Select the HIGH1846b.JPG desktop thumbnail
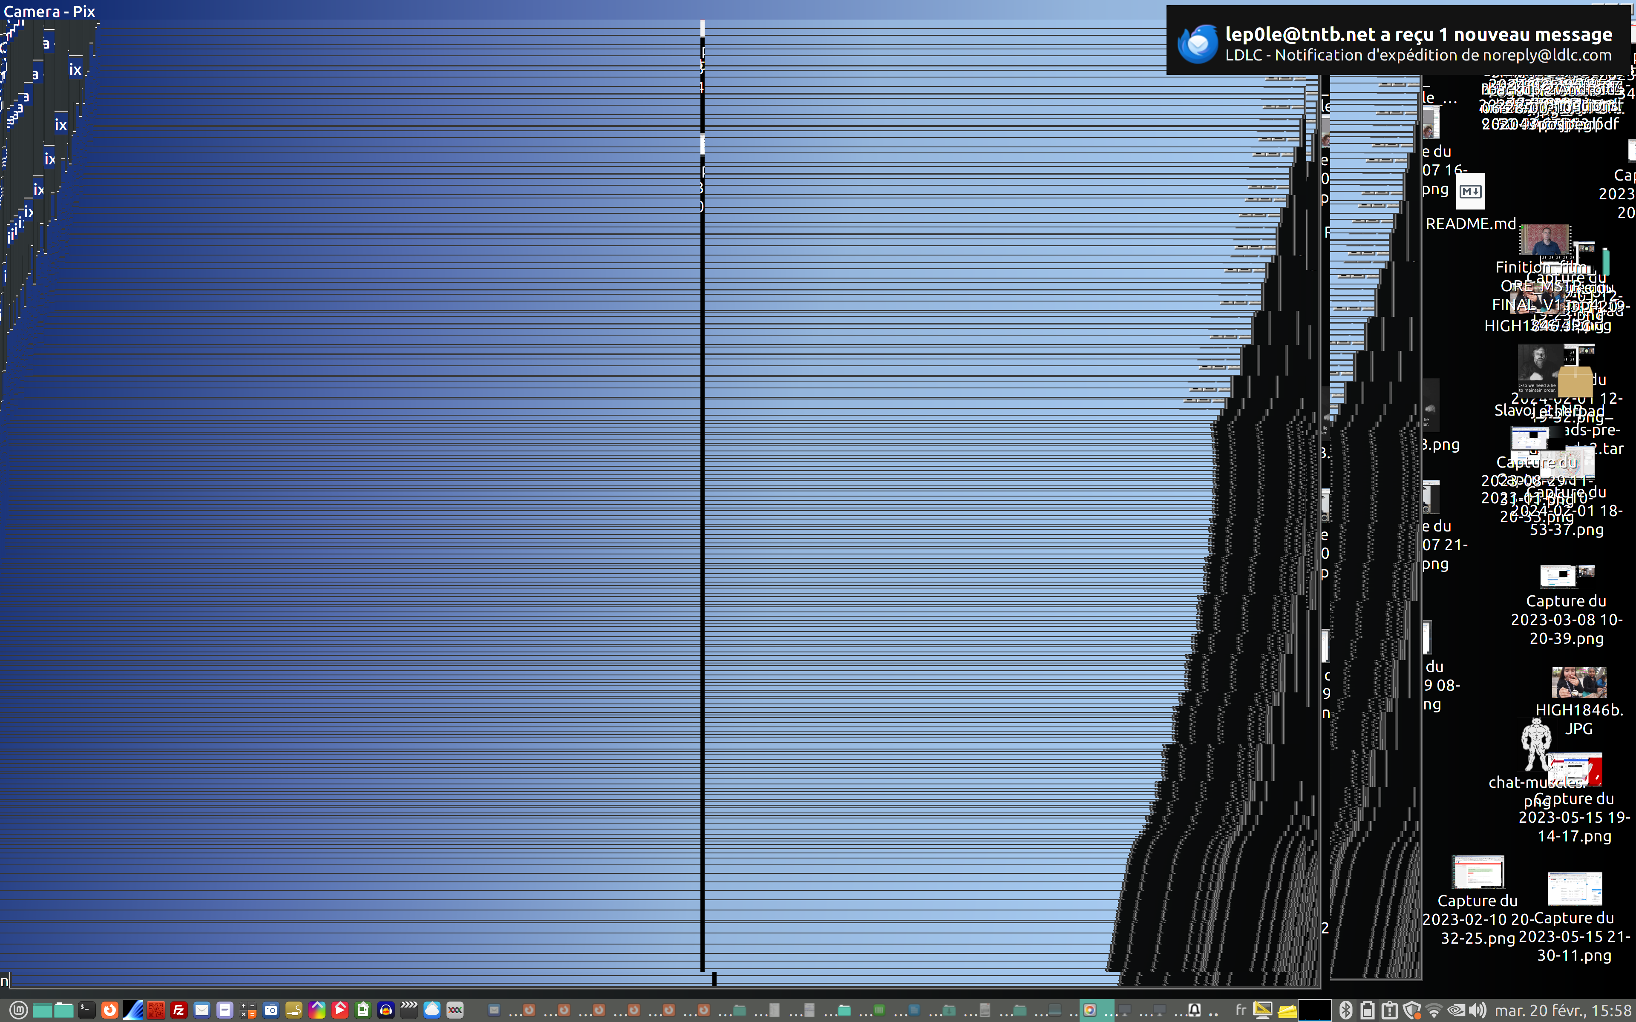The image size is (1636, 1022). [1578, 683]
